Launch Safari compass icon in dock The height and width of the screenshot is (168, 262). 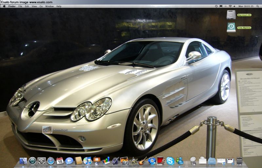(x=51, y=161)
